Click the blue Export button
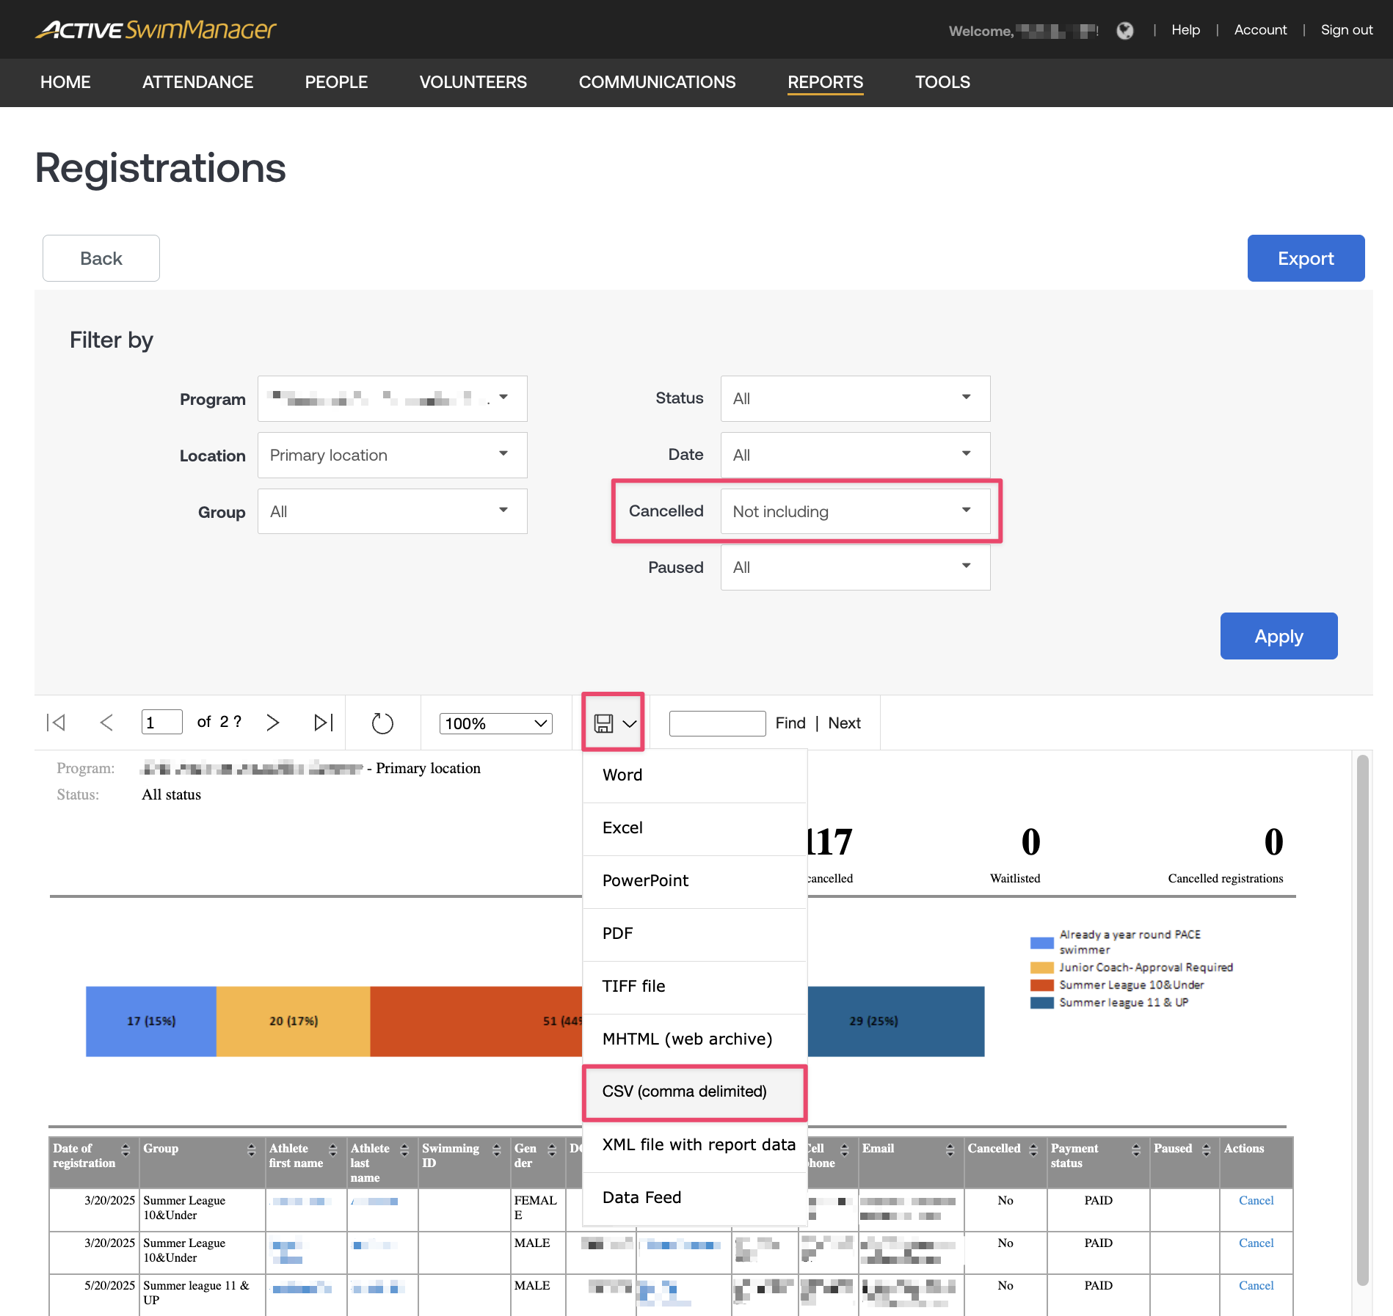This screenshot has width=1393, height=1316. click(1306, 258)
